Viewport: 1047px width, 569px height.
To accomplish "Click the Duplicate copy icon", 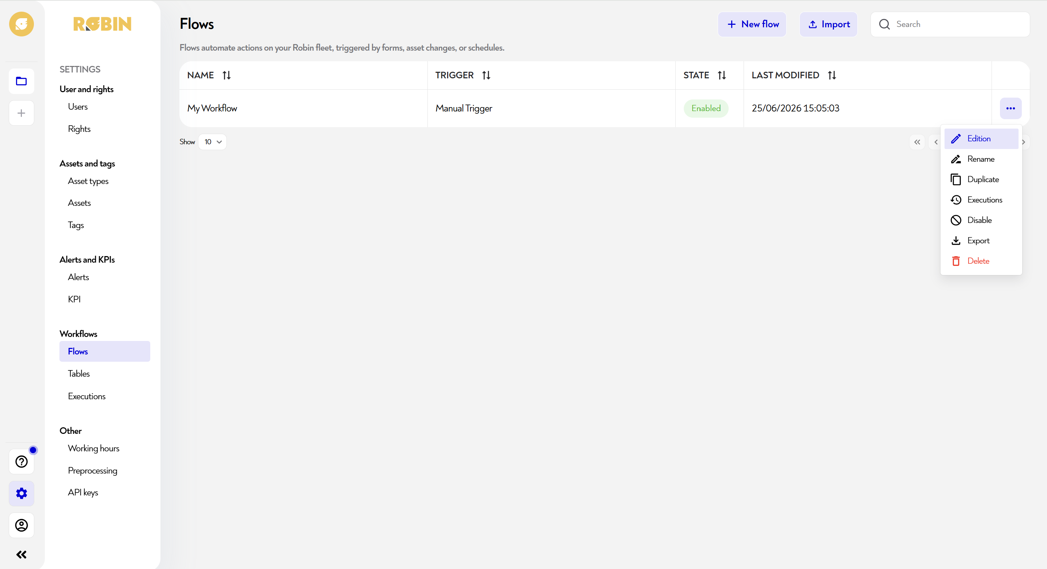I will pos(956,179).
